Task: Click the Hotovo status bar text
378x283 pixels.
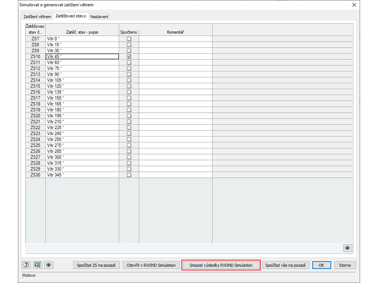Action: [29, 275]
